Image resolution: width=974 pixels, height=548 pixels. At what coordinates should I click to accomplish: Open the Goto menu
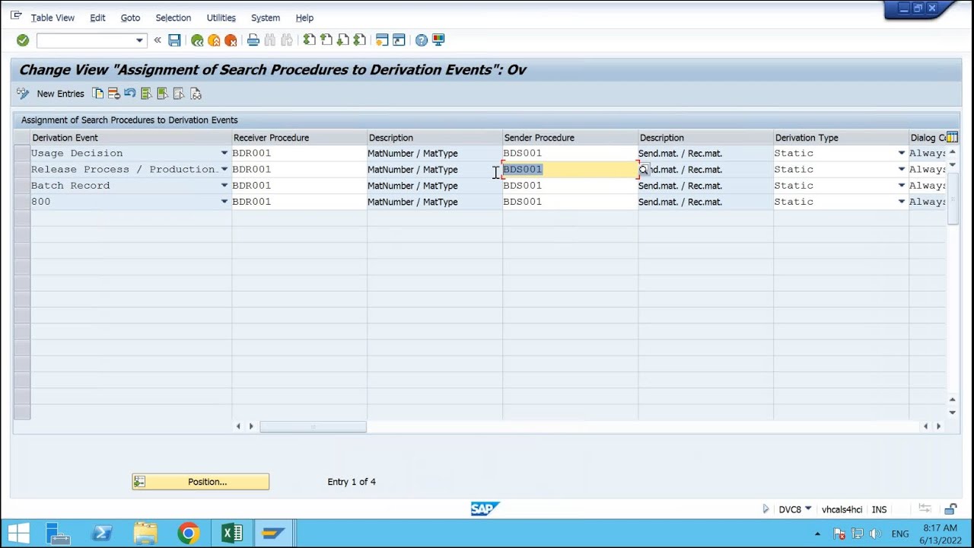coord(130,18)
